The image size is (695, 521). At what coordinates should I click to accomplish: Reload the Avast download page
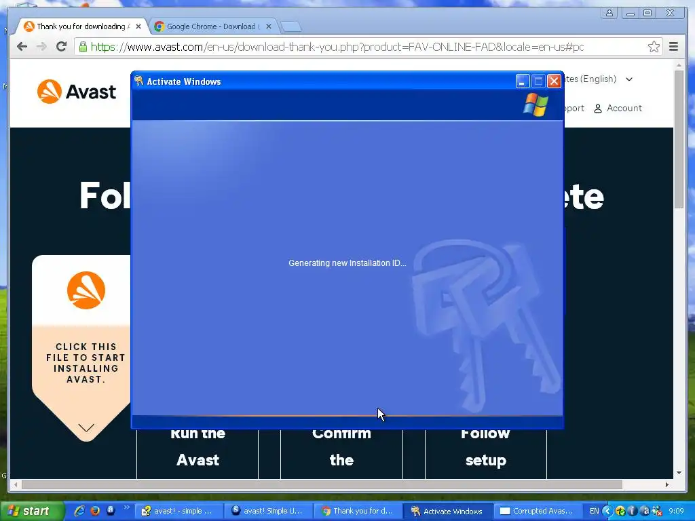coord(62,47)
